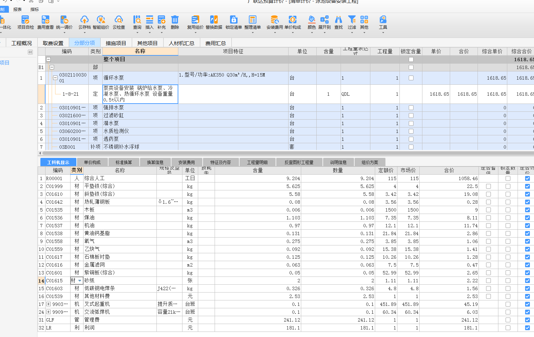Uncheck the last-column checkbox for 管理费 row
The width and height of the screenshot is (534, 337).
[527, 320]
